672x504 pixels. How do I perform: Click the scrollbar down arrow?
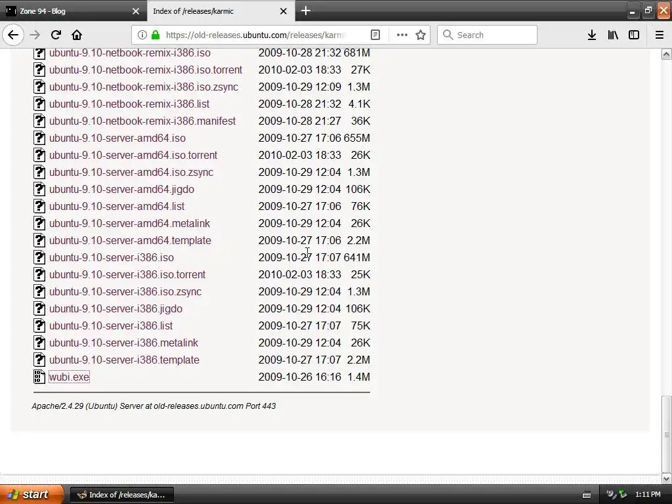[x=667, y=478]
